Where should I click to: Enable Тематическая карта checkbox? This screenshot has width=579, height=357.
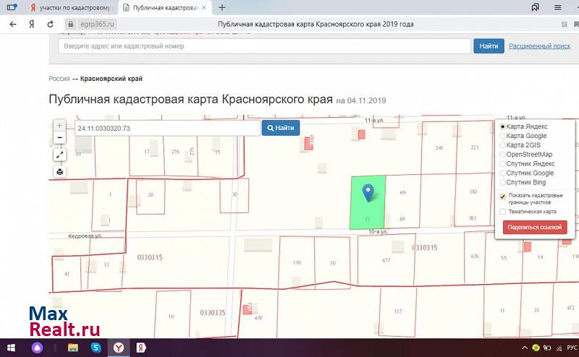(503, 212)
